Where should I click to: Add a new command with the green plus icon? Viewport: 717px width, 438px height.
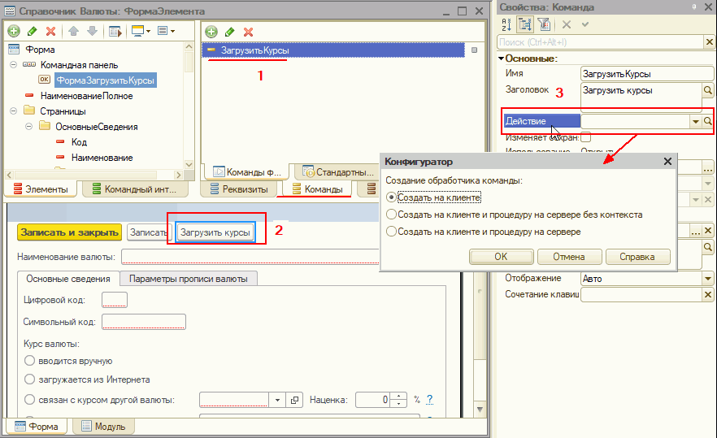click(x=211, y=32)
